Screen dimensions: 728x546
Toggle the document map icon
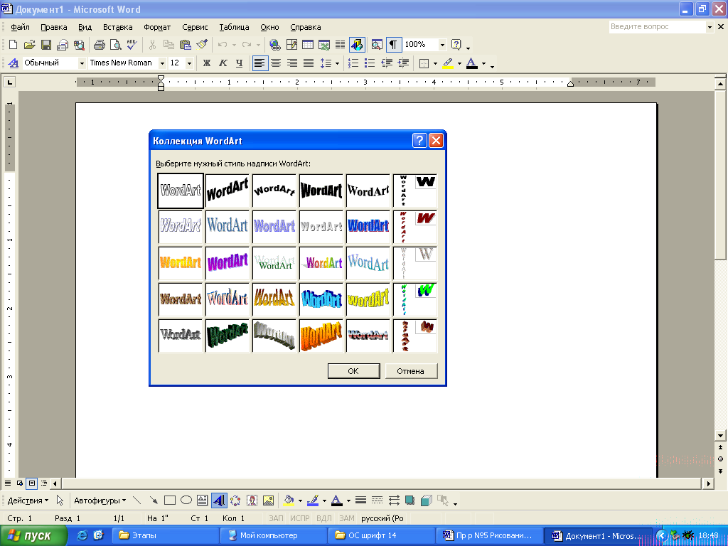coord(377,45)
